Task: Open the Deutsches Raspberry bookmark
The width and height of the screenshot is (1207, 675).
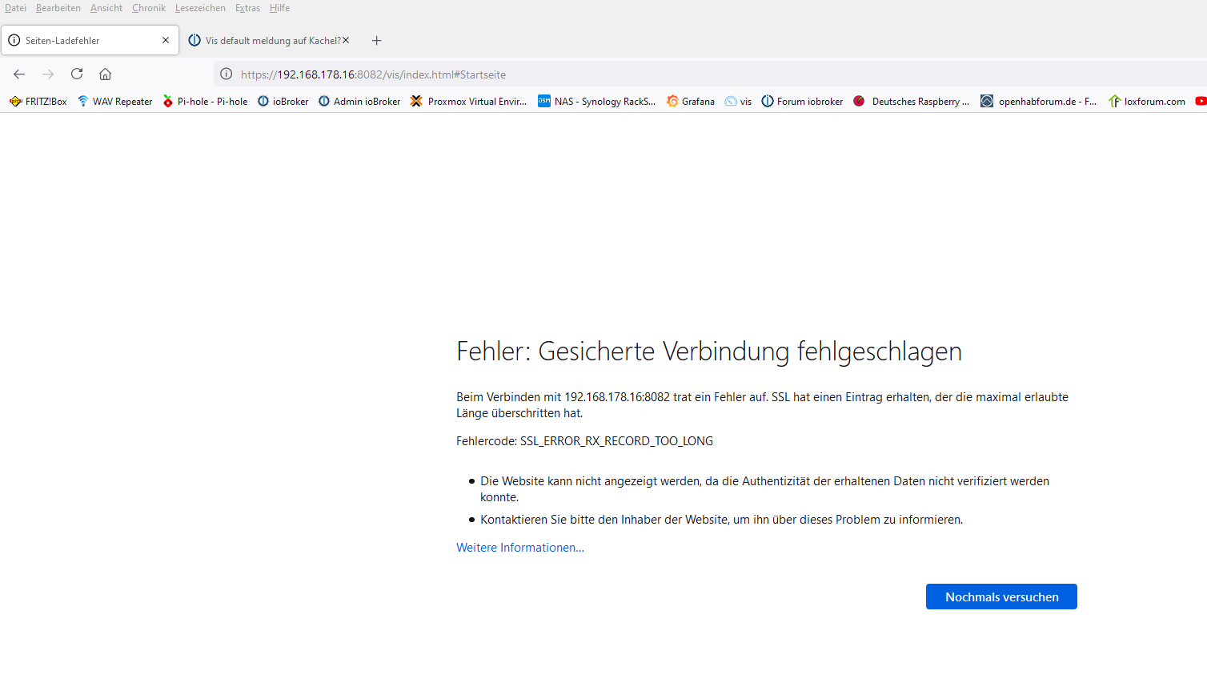Action: 911,102
